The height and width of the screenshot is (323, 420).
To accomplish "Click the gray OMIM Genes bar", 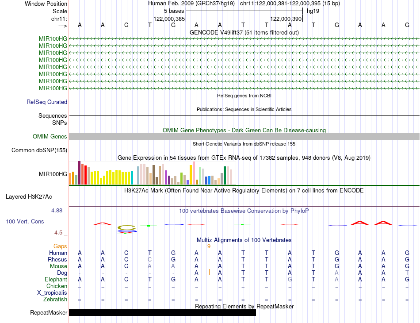I will pyautogui.click(x=244, y=136).
